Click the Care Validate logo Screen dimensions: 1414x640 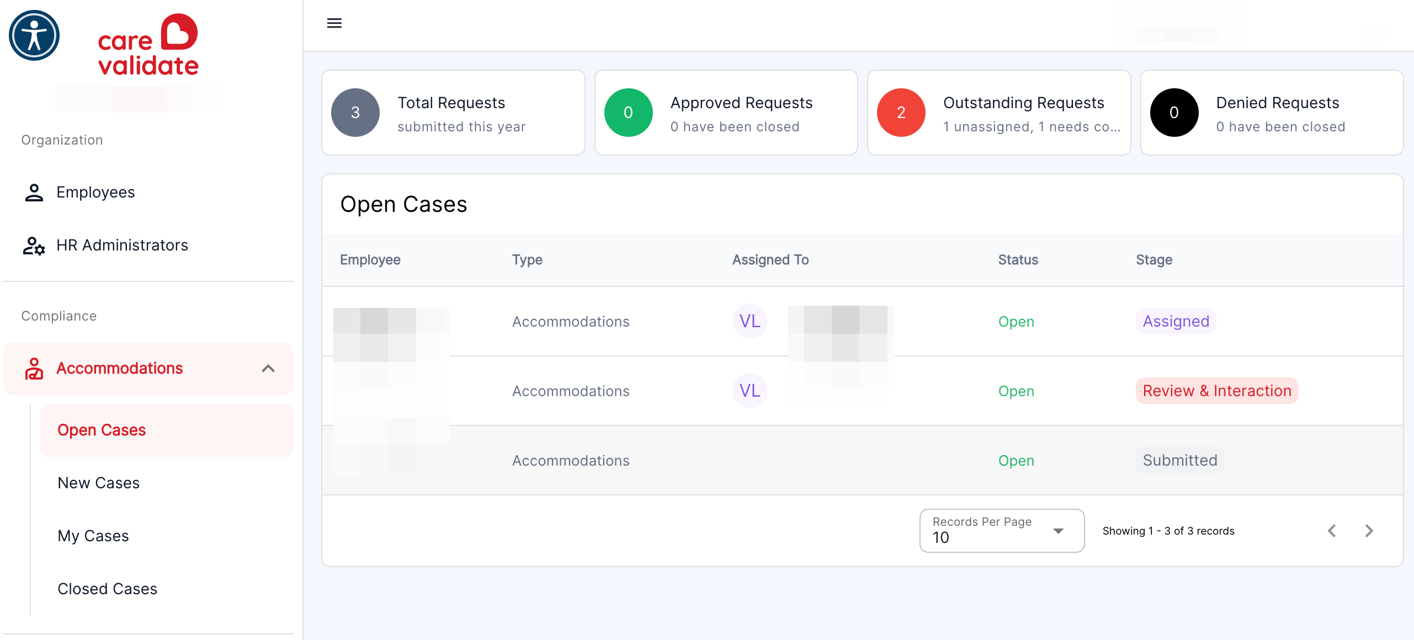148,45
